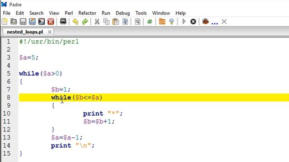Click the while($a>0) line
The height and width of the screenshot is (162, 289).
(x=41, y=74)
